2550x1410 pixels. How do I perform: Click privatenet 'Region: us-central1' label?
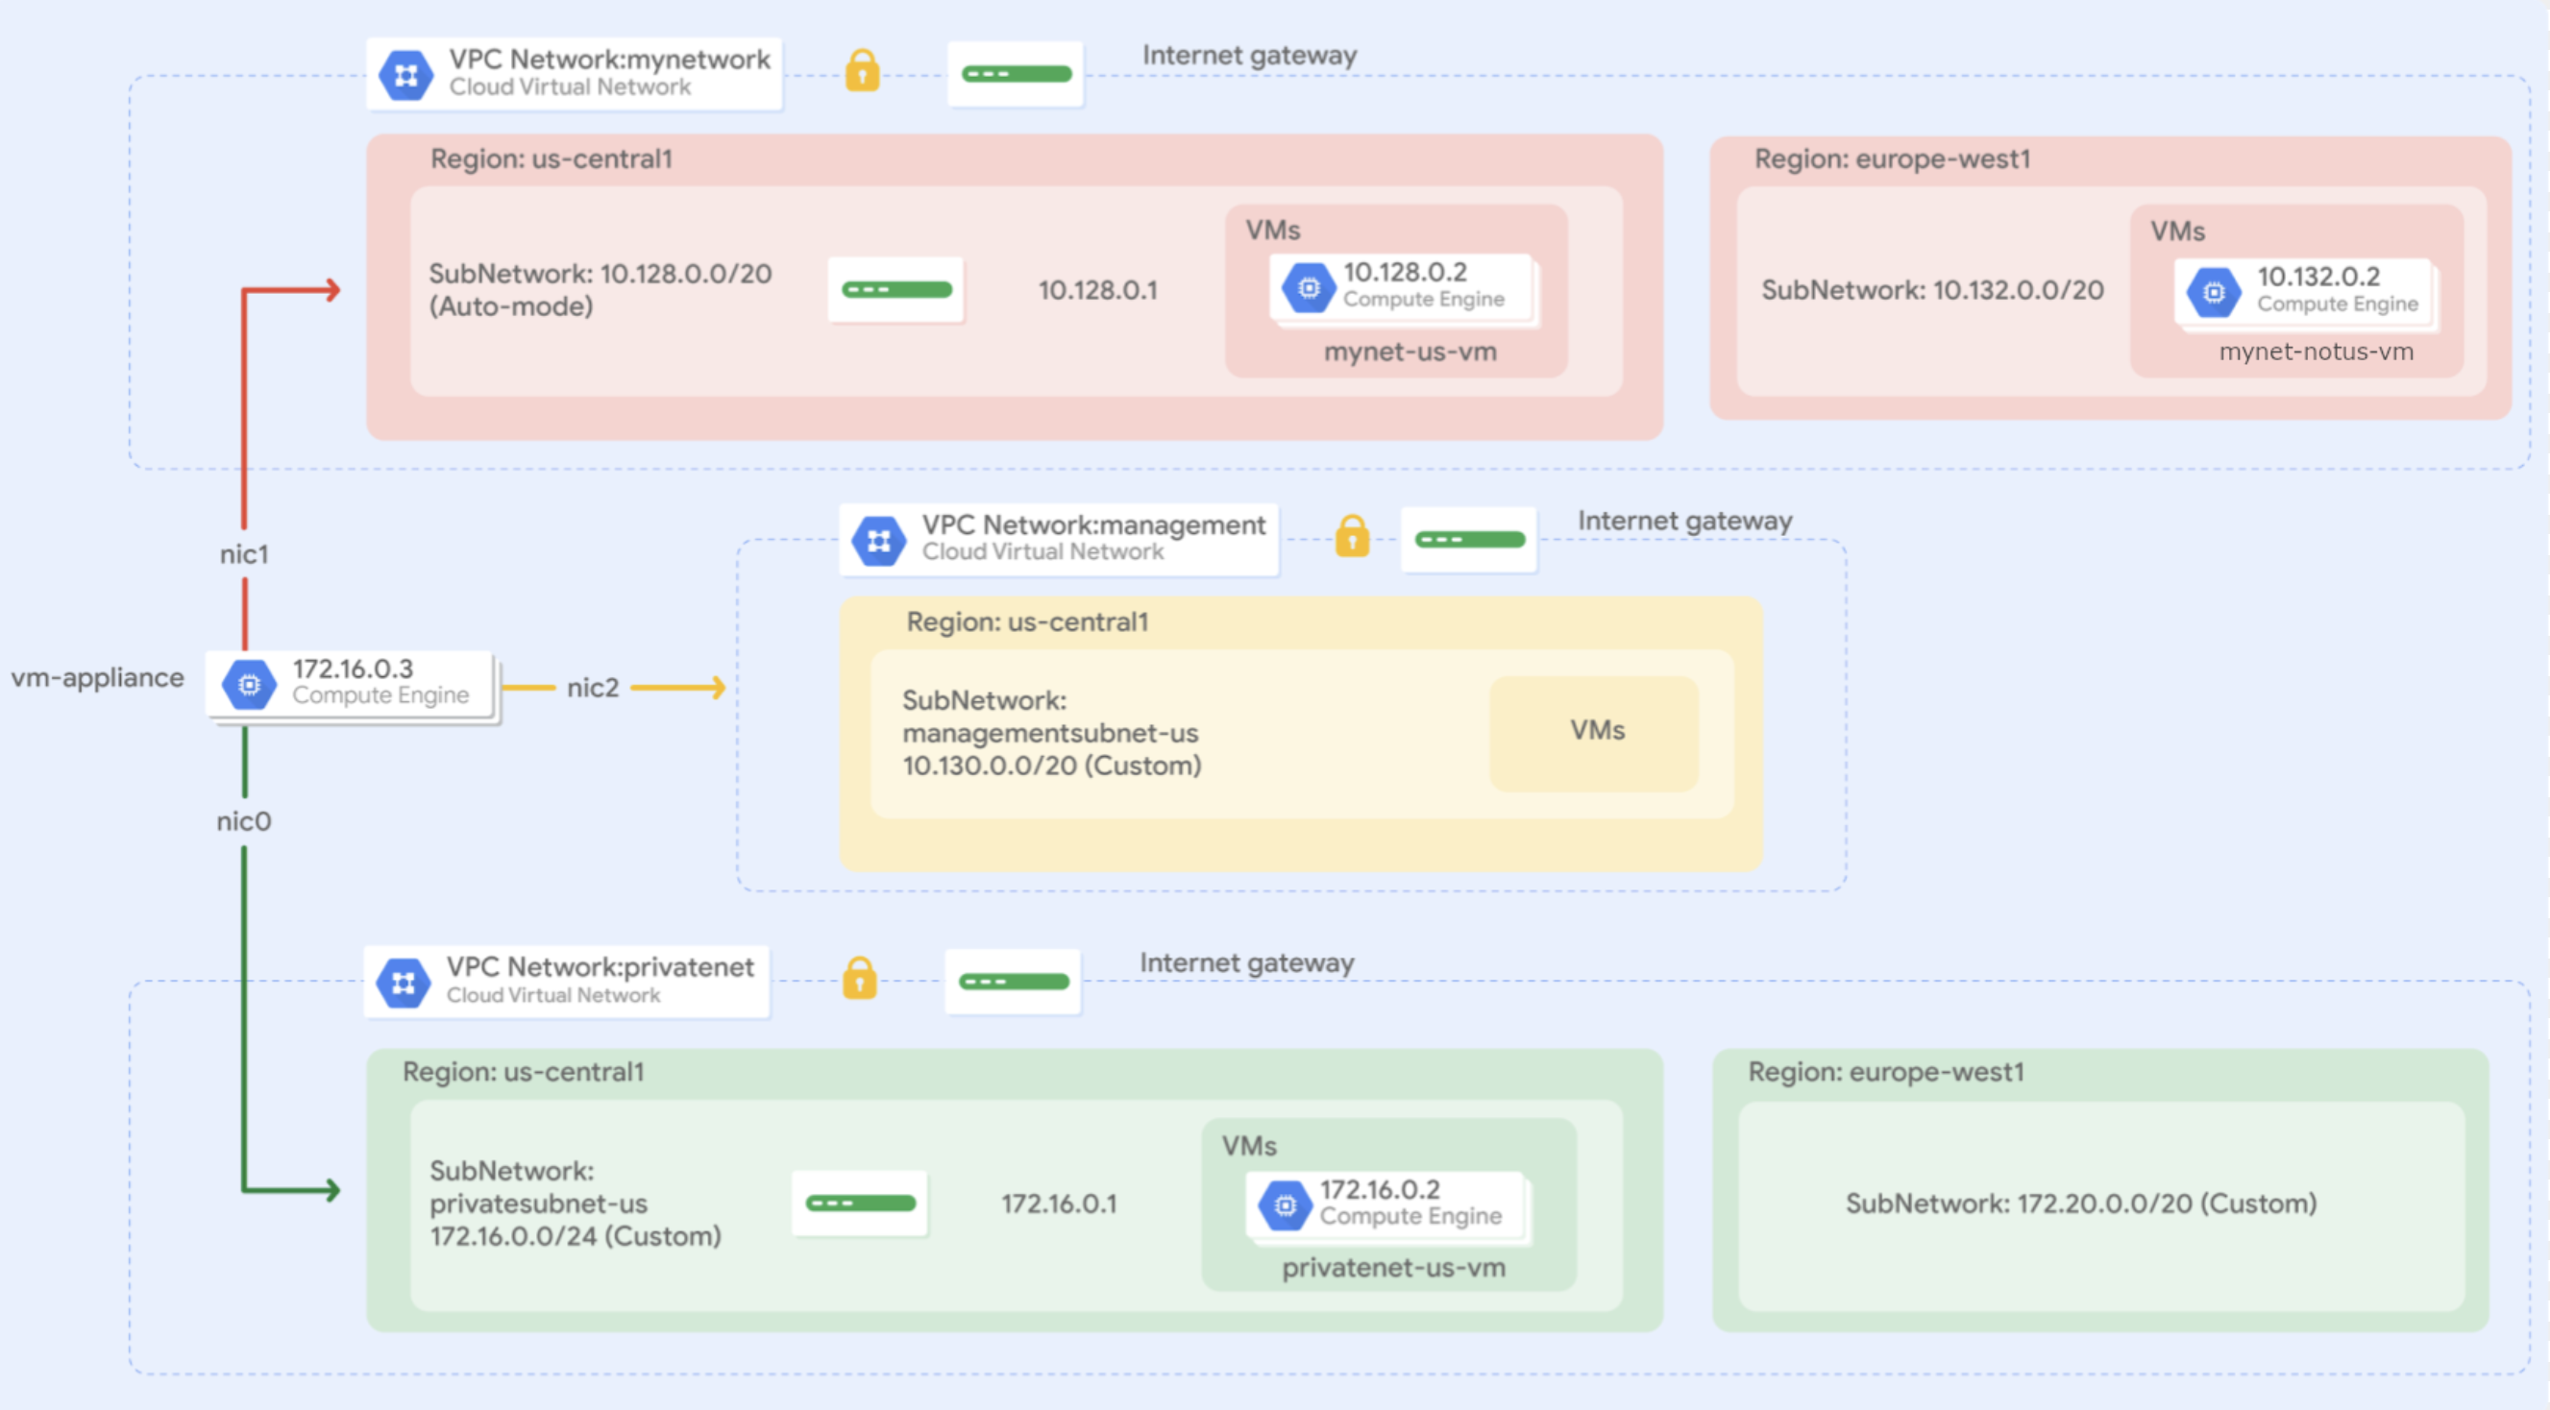tap(523, 1072)
